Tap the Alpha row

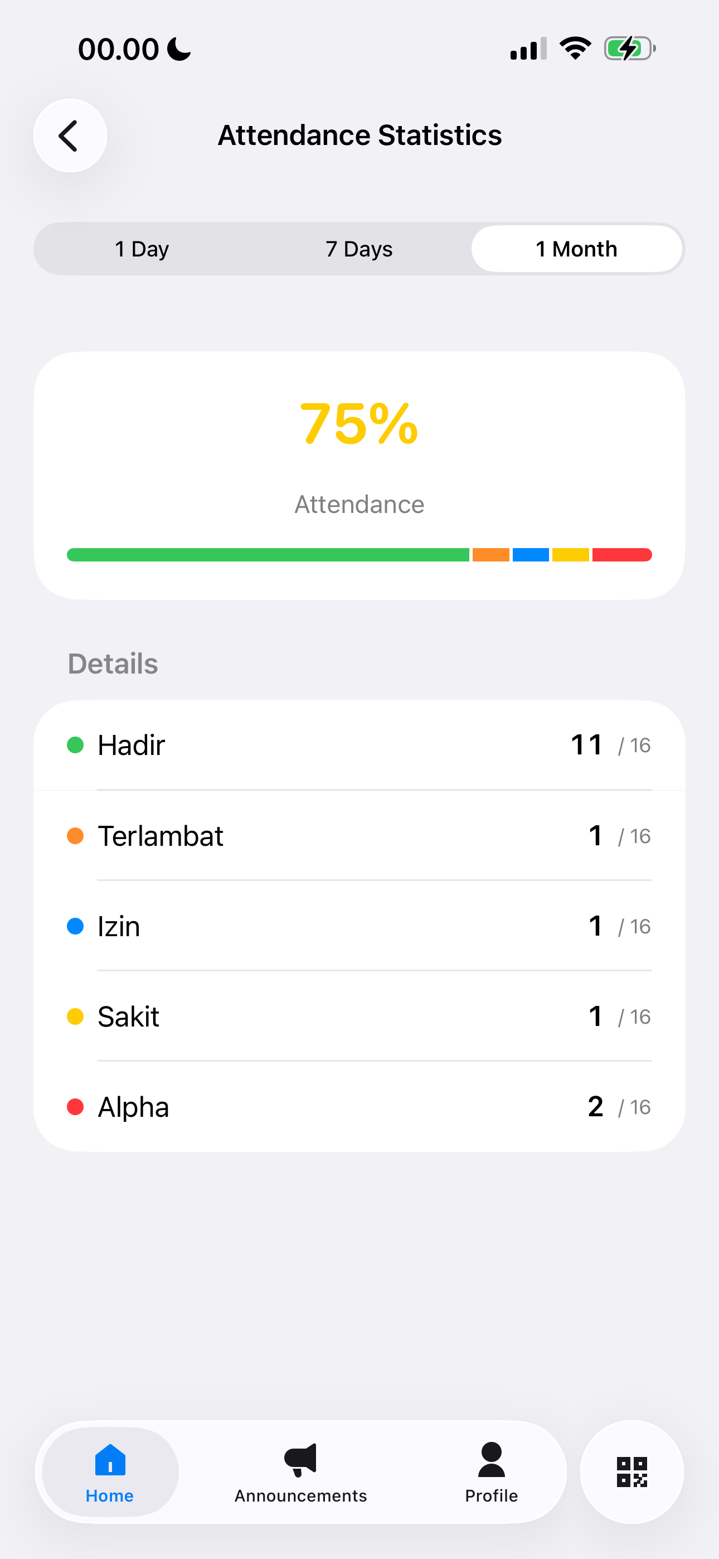(x=359, y=1106)
